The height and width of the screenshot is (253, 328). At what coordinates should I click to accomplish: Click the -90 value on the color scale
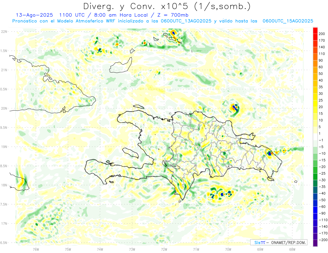pos(322,213)
